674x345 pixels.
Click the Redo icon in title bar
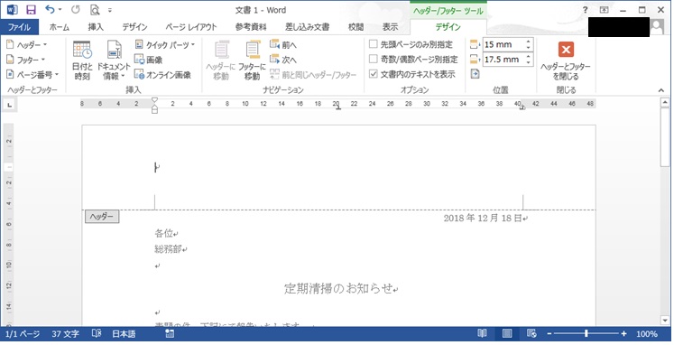(76, 9)
